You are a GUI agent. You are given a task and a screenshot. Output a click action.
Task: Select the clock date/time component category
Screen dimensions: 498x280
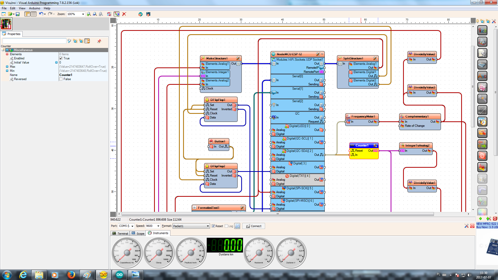click(x=482, y=122)
